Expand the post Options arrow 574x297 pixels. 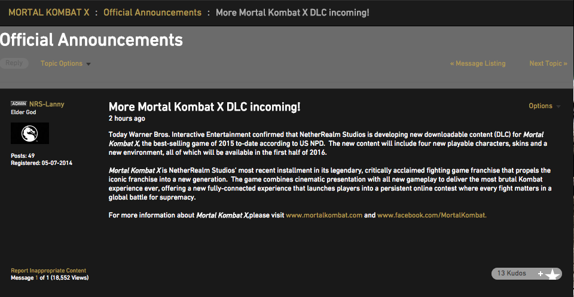558,106
